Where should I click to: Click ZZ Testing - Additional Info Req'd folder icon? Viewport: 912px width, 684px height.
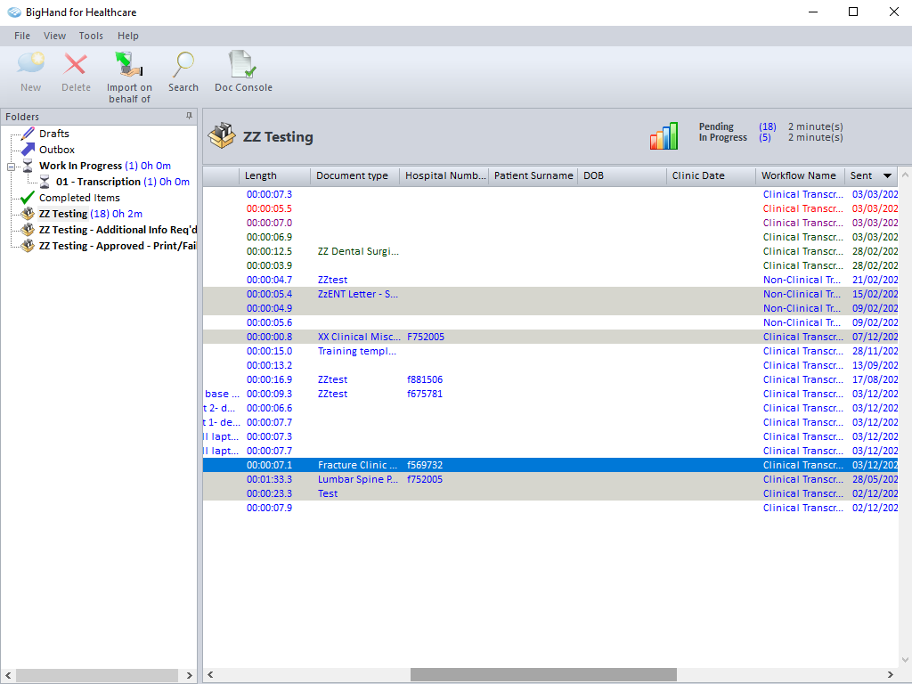[x=28, y=230]
